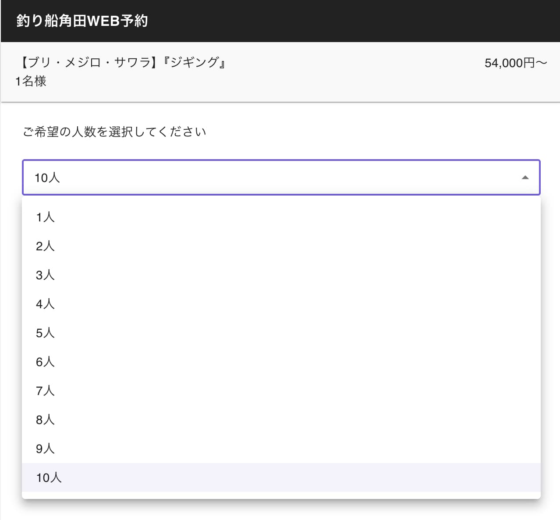Click the people-count select field showing 10人

263,178
